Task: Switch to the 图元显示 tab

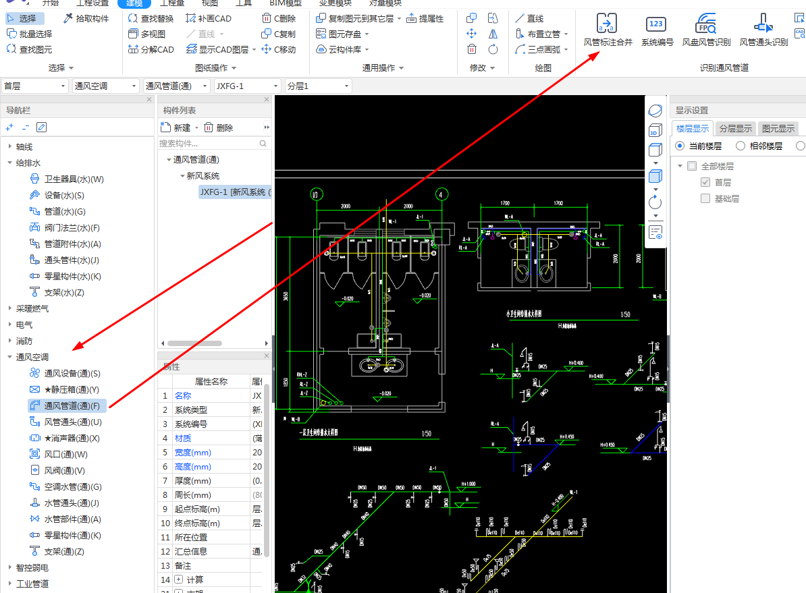Action: [x=778, y=128]
